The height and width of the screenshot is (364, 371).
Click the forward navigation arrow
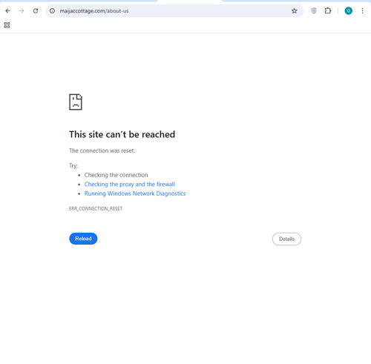click(x=22, y=11)
